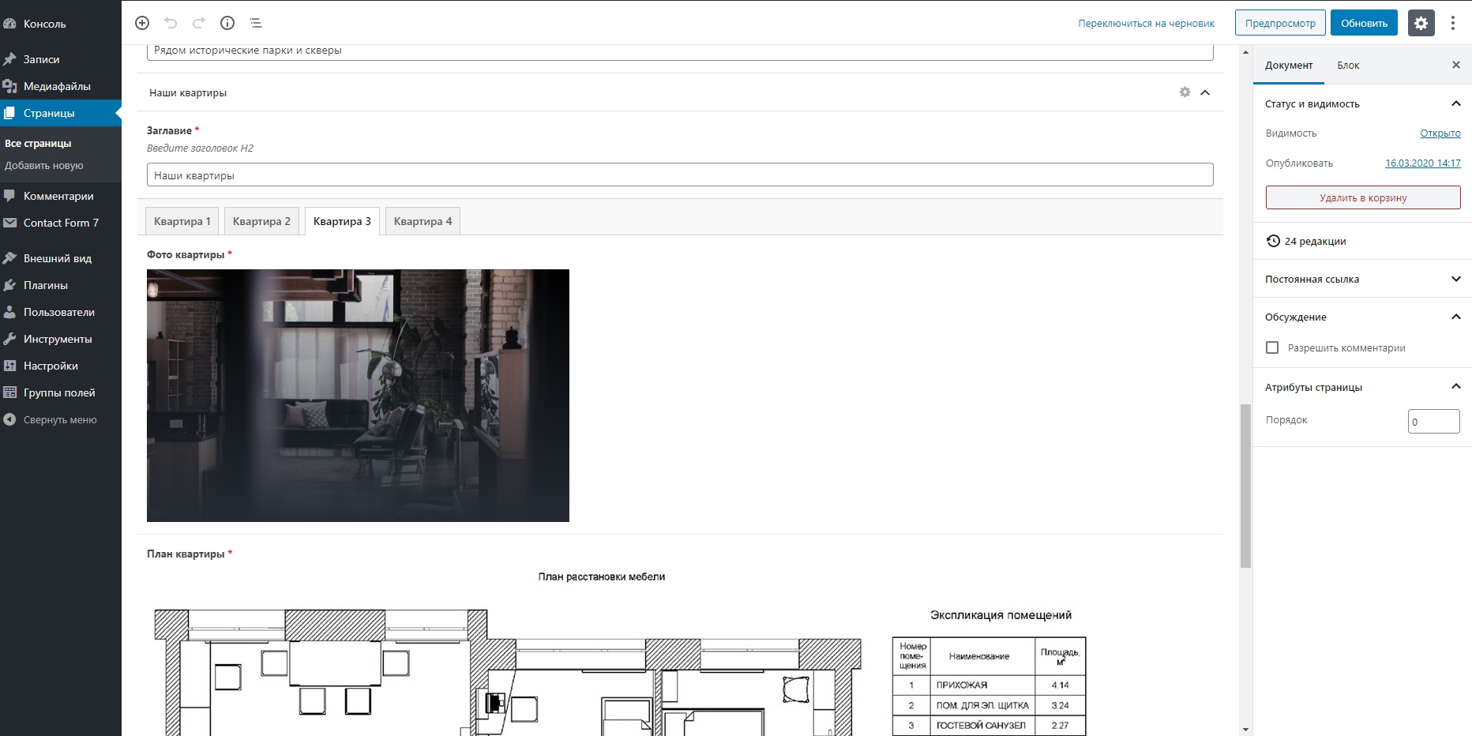Expand the Постоянная ссылка panel
Image resolution: width=1472 pixels, height=736 pixels.
(x=1456, y=279)
